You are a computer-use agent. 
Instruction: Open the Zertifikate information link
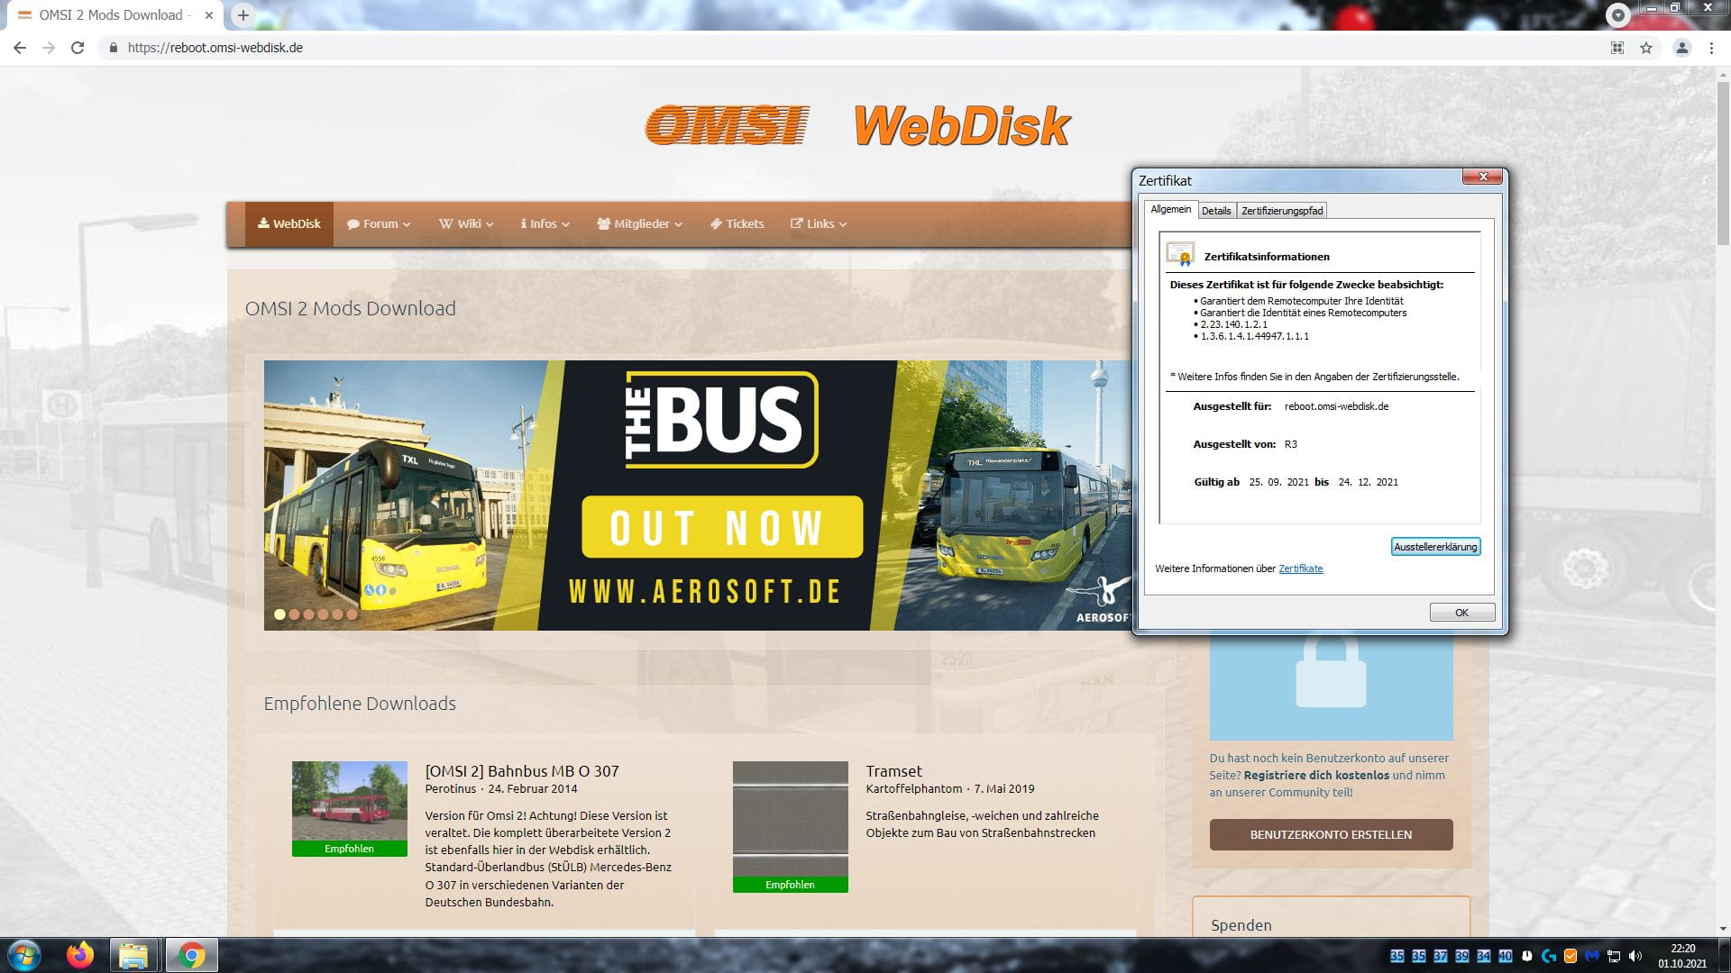pyautogui.click(x=1300, y=568)
